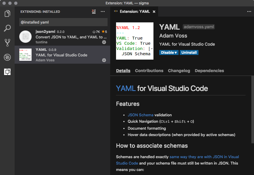Close the Extension: YAML editor tab
Viewport: 254px width, 175px height.
(x=154, y=12)
